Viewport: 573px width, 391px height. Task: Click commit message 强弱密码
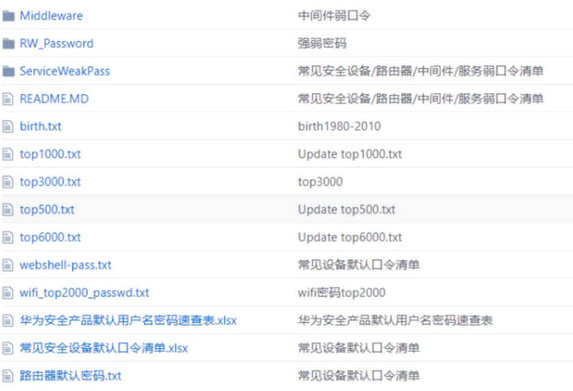pyautogui.click(x=322, y=44)
